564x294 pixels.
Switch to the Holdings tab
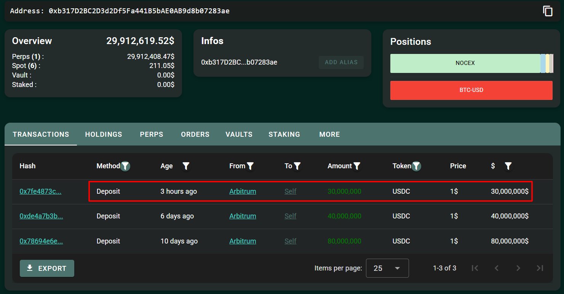click(104, 134)
